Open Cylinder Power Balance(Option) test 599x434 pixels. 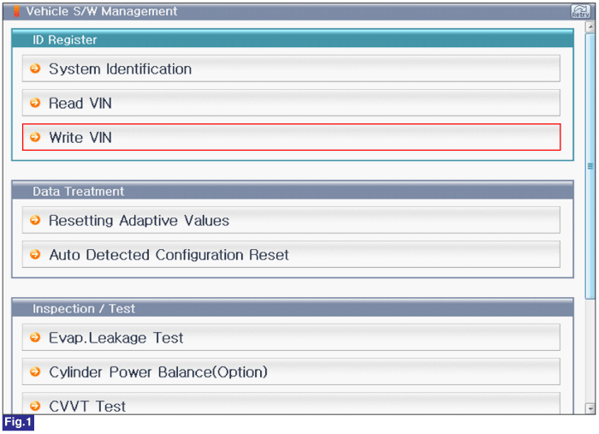(x=291, y=372)
